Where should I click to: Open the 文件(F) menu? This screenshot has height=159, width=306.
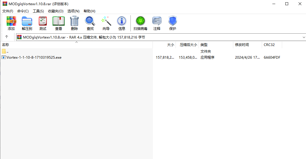pyautogui.click(x=7, y=11)
